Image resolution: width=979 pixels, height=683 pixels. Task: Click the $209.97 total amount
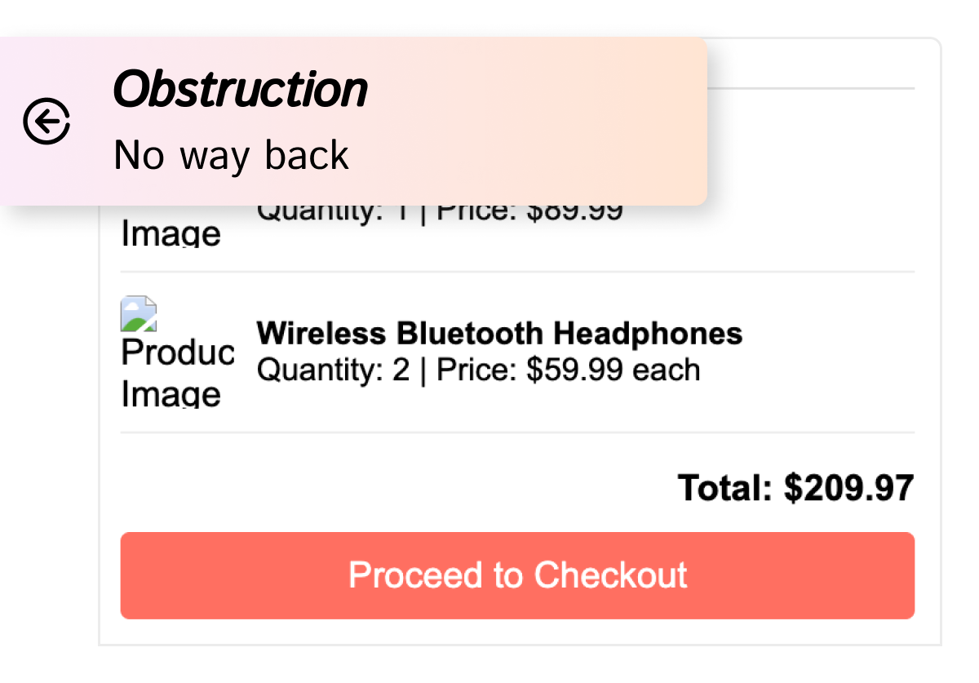[x=848, y=488]
